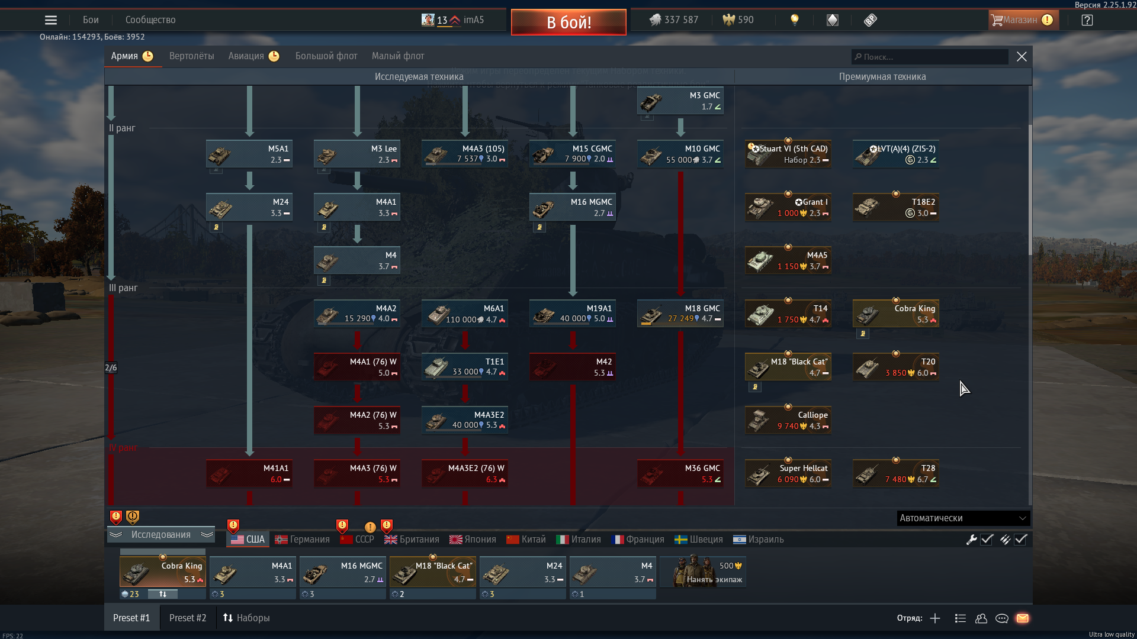Click the Исследования right chevron arrow

[x=207, y=535]
